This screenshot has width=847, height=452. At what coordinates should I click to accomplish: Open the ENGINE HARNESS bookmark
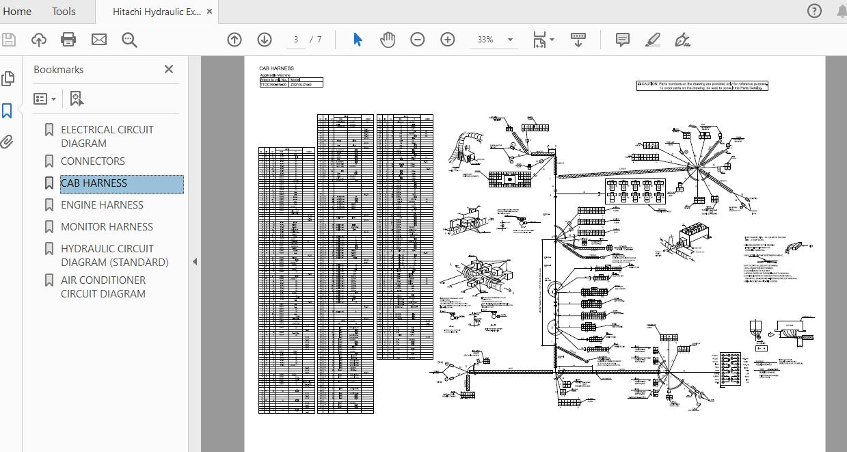102,205
